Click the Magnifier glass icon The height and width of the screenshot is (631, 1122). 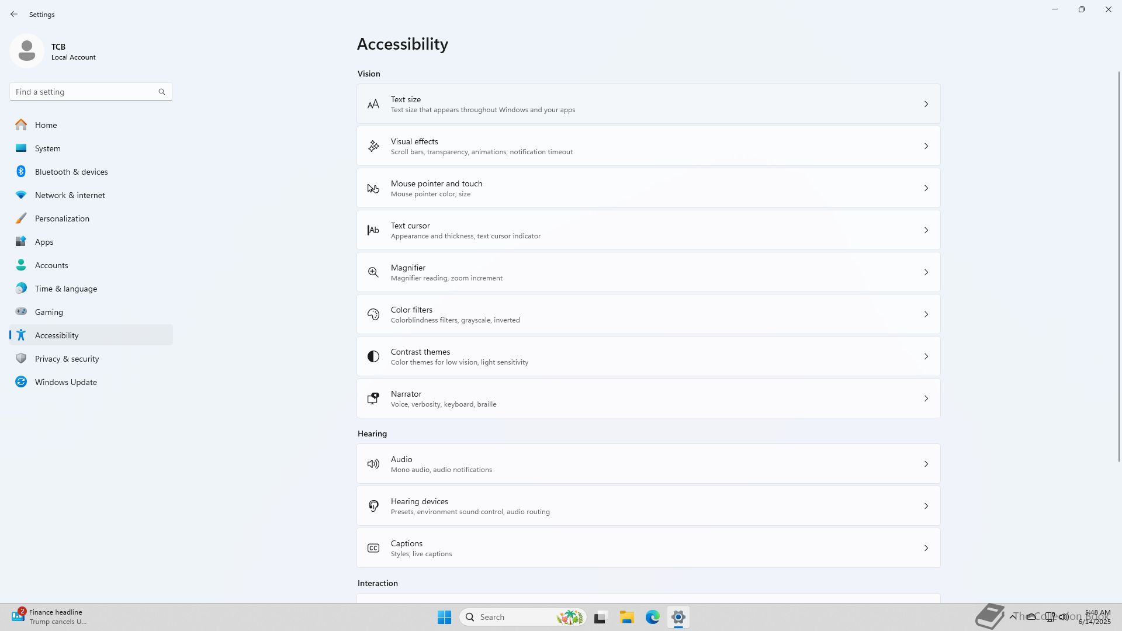(x=373, y=272)
